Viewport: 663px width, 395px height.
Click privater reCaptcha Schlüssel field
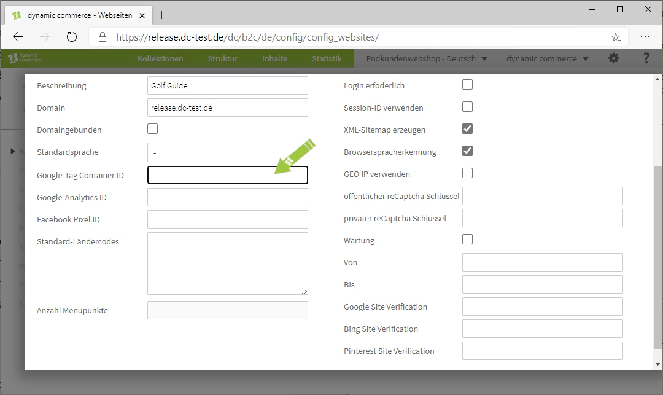click(x=543, y=218)
